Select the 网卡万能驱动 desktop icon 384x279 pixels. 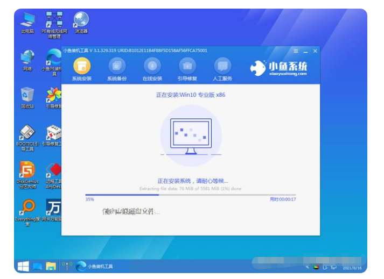coord(52,210)
